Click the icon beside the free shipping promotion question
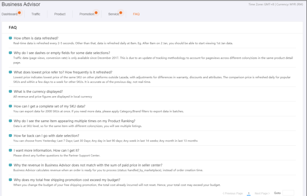Viewport: 307px width, 196px height. pyautogui.click(x=10, y=180)
